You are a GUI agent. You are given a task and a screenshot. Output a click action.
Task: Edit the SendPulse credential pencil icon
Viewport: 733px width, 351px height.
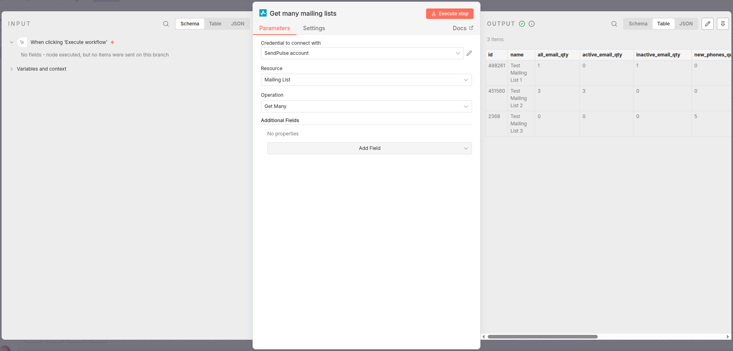click(x=469, y=53)
